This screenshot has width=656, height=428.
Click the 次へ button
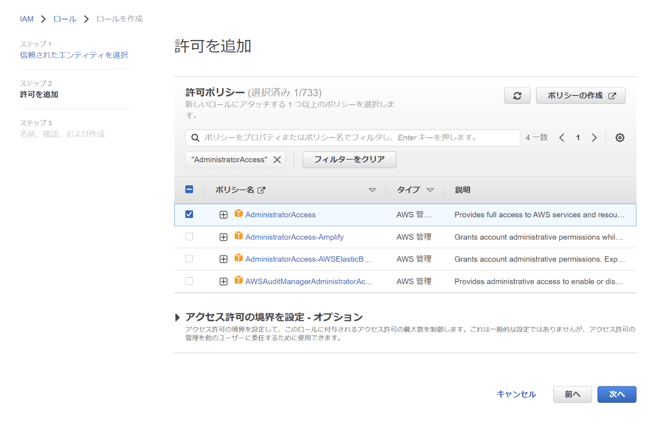(617, 394)
